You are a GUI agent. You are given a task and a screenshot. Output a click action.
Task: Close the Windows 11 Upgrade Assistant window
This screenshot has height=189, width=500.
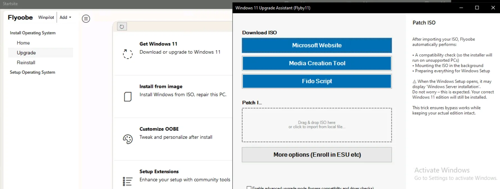(x=493, y=8)
